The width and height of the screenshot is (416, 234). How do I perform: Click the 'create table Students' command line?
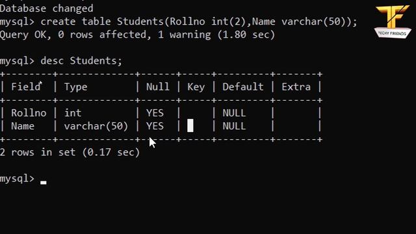[179, 21]
